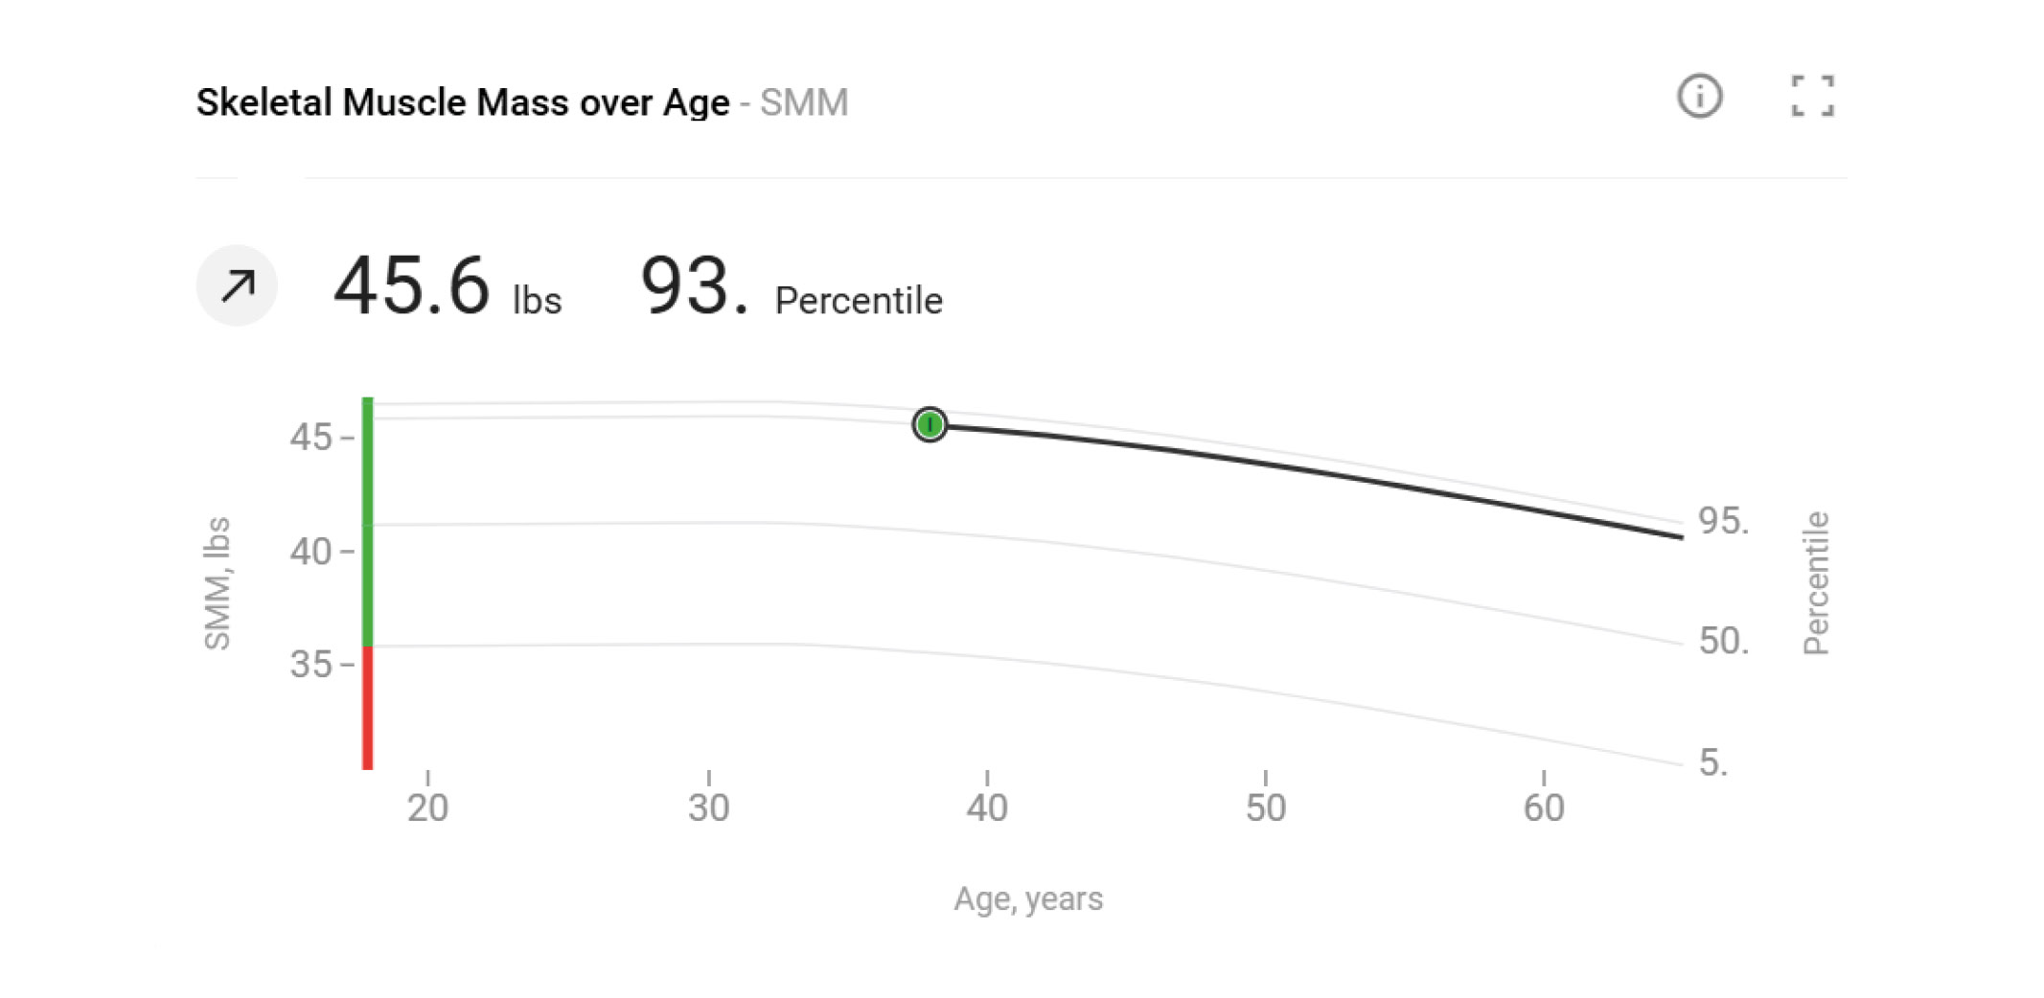2044x998 pixels.
Task: Click the SMM, lbs axis title
Action: [x=218, y=582]
